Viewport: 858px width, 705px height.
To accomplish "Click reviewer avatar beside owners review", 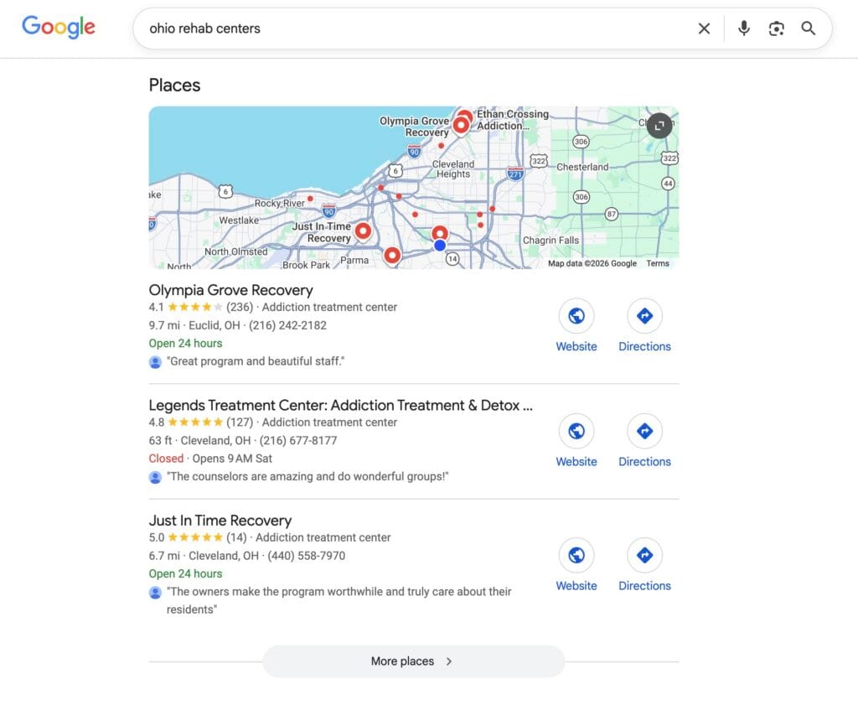I will point(155,592).
